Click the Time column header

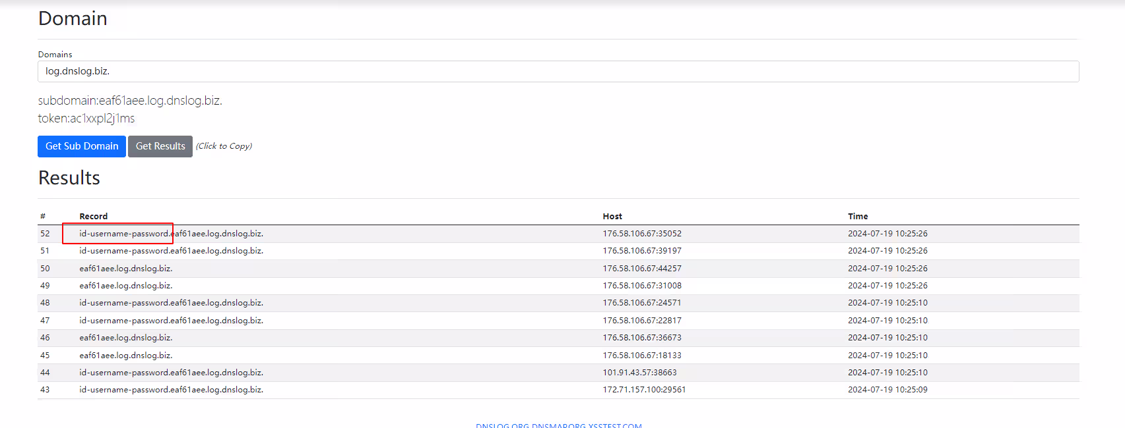[x=858, y=216]
